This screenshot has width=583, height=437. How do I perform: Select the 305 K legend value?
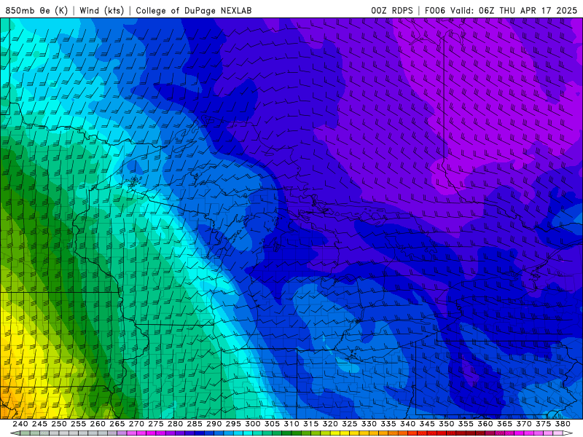pyautogui.click(x=272, y=424)
